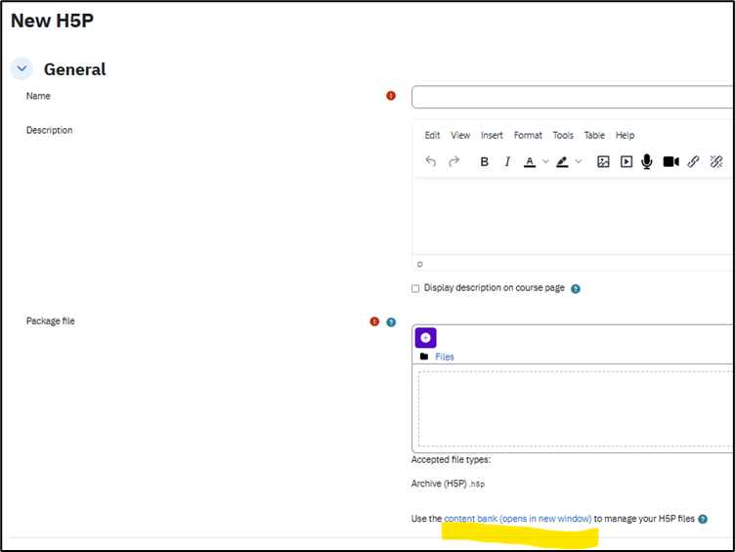Click the insert multimedia icon
This screenshot has width=735, height=552.
pos(627,162)
